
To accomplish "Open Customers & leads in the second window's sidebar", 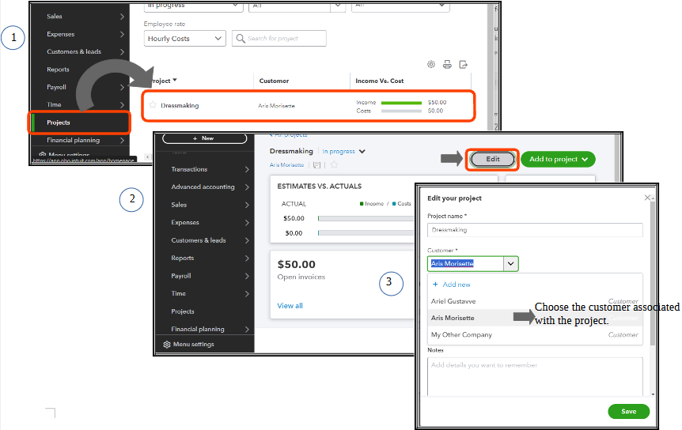I will [199, 240].
